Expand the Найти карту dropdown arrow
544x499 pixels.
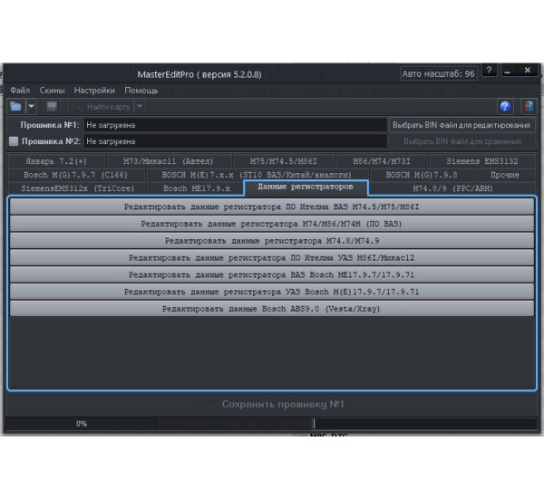click(x=139, y=107)
